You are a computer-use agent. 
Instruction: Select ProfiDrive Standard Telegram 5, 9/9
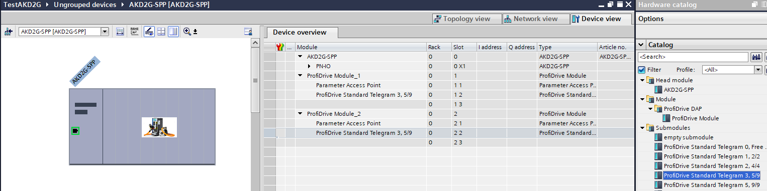pyautogui.click(x=707, y=185)
